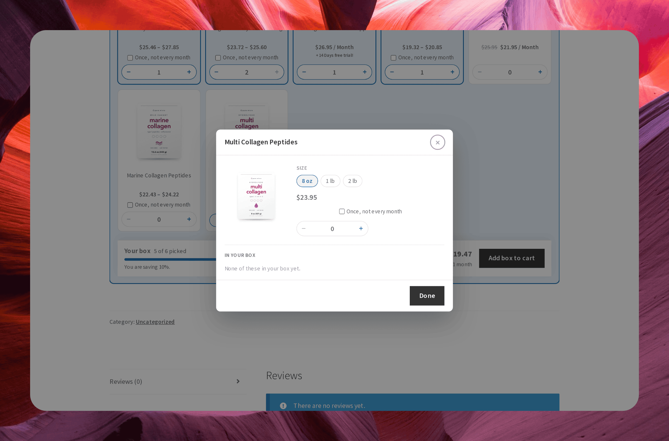Tick 'Once' checkbox under $25.46 – $27.85

(130, 58)
